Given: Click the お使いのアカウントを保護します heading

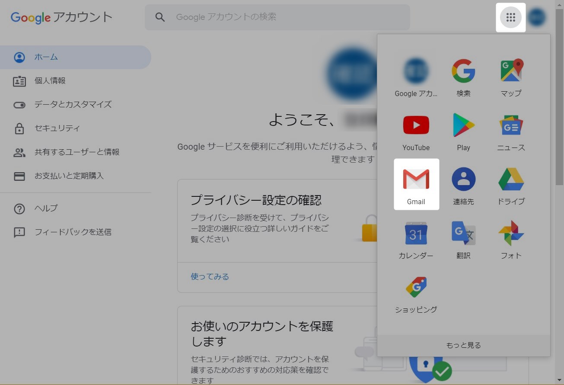Looking at the screenshot, I should (x=262, y=334).
